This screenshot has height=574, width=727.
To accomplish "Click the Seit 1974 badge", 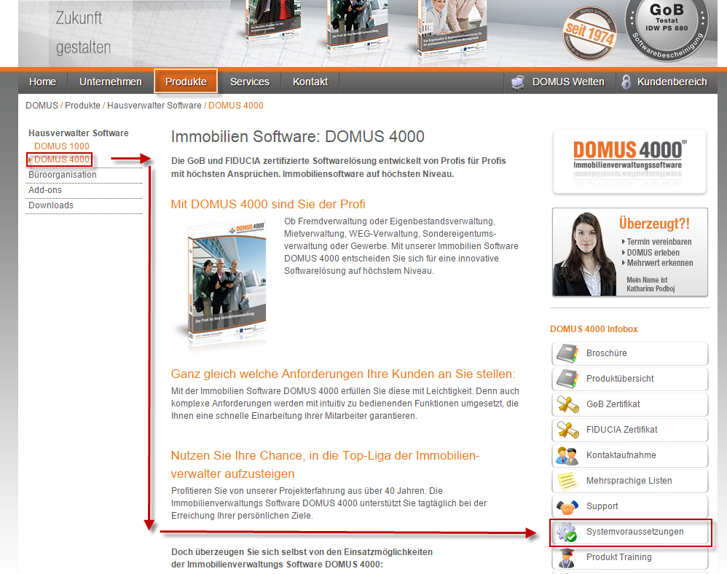I will click(589, 34).
